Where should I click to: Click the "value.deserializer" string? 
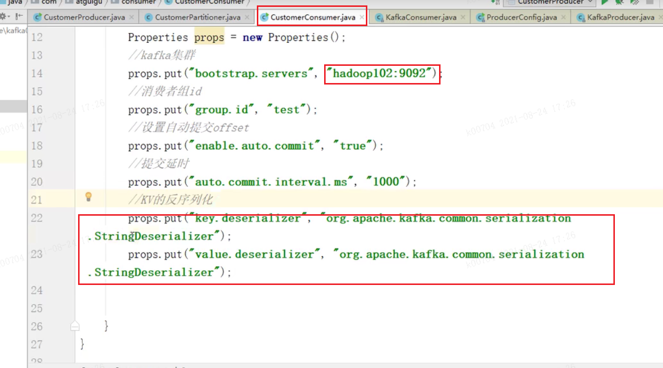[254, 254]
